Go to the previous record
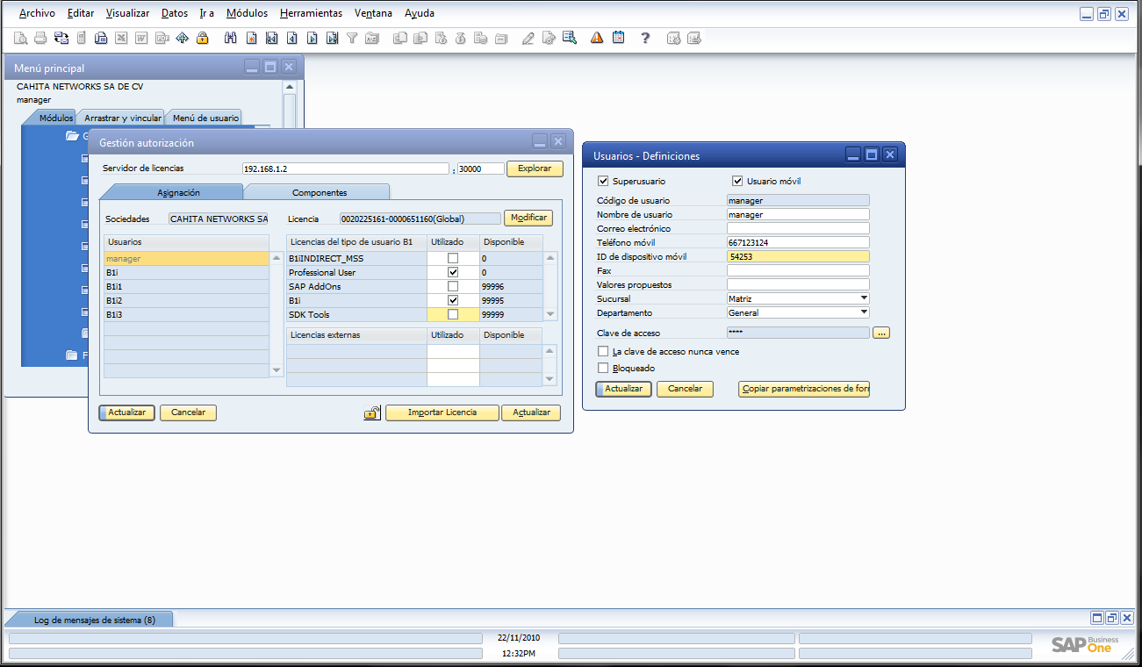1142x667 pixels. [x=291, y=38]
